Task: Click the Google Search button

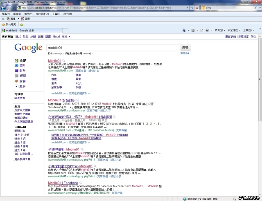Action: tap(185, 47)
